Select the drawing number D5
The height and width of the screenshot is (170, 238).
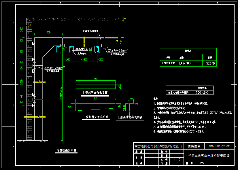(202, 163)
